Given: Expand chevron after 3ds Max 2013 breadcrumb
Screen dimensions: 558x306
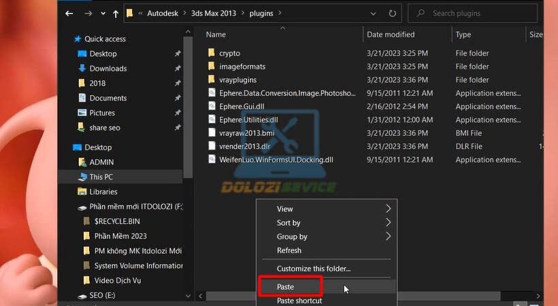Looking at the screenshot, I should click(243, 13).
